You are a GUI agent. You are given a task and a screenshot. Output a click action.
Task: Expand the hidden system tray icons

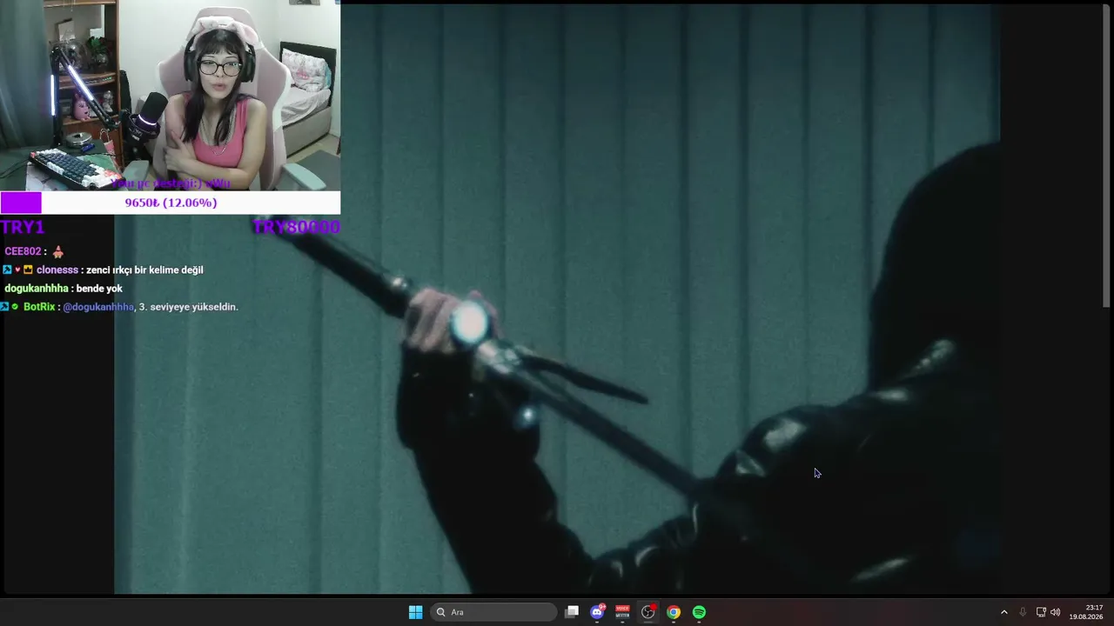click(x=1003, y=612)
